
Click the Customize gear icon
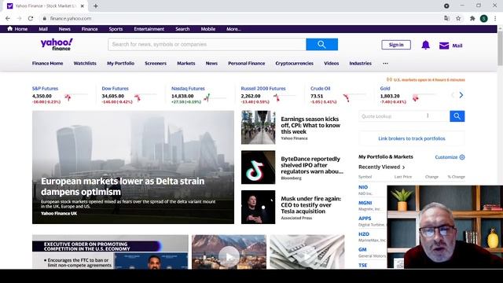[462, 157]
